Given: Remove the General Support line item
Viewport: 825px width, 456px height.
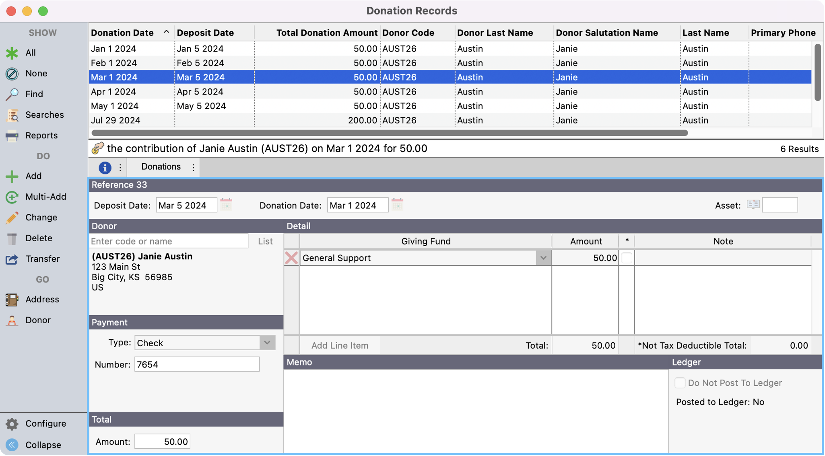Looking at the screenshot, I should pos(291,258).
